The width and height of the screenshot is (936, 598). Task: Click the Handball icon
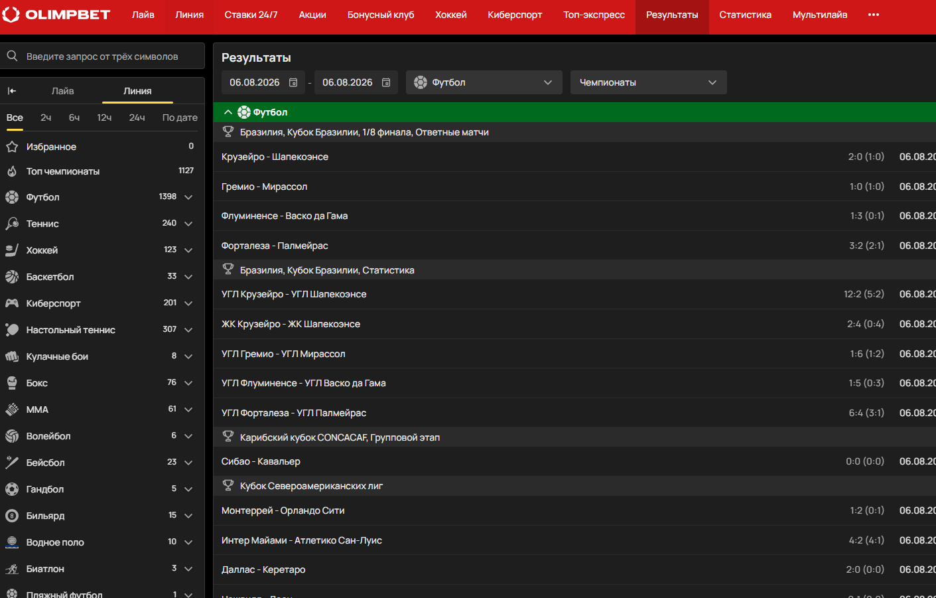point(12,489)
